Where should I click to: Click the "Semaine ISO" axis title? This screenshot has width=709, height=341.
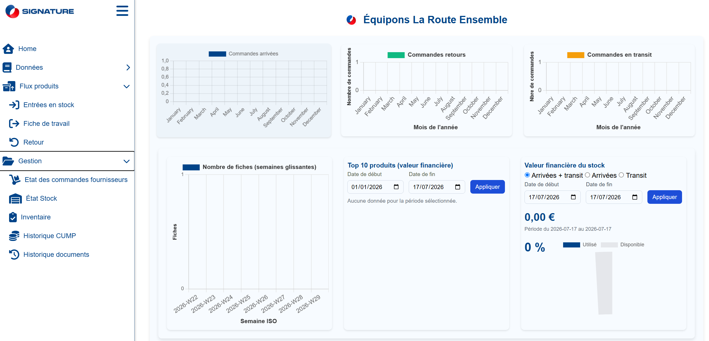coord(258,321)
